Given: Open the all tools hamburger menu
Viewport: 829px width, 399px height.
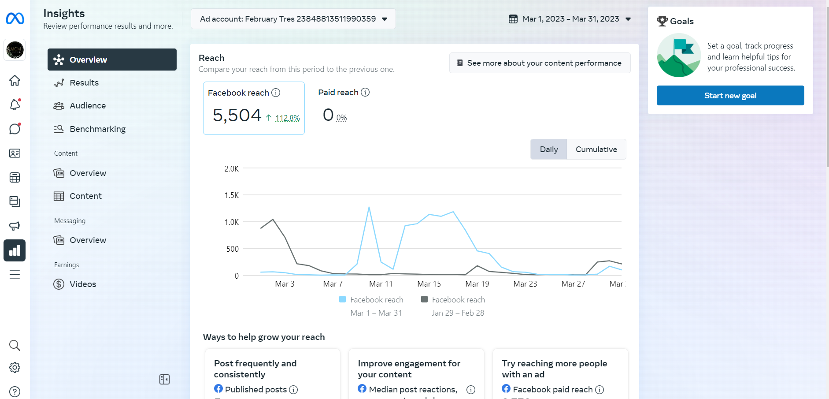Looking at the screenshot, I should coord(15,275).
